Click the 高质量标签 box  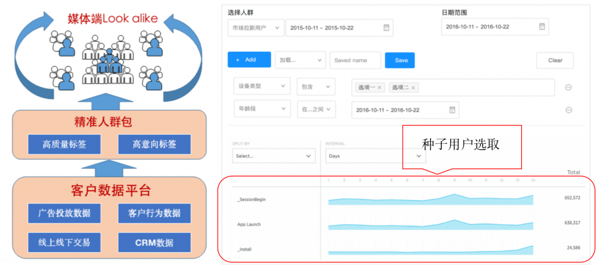[x=64, y=144]
